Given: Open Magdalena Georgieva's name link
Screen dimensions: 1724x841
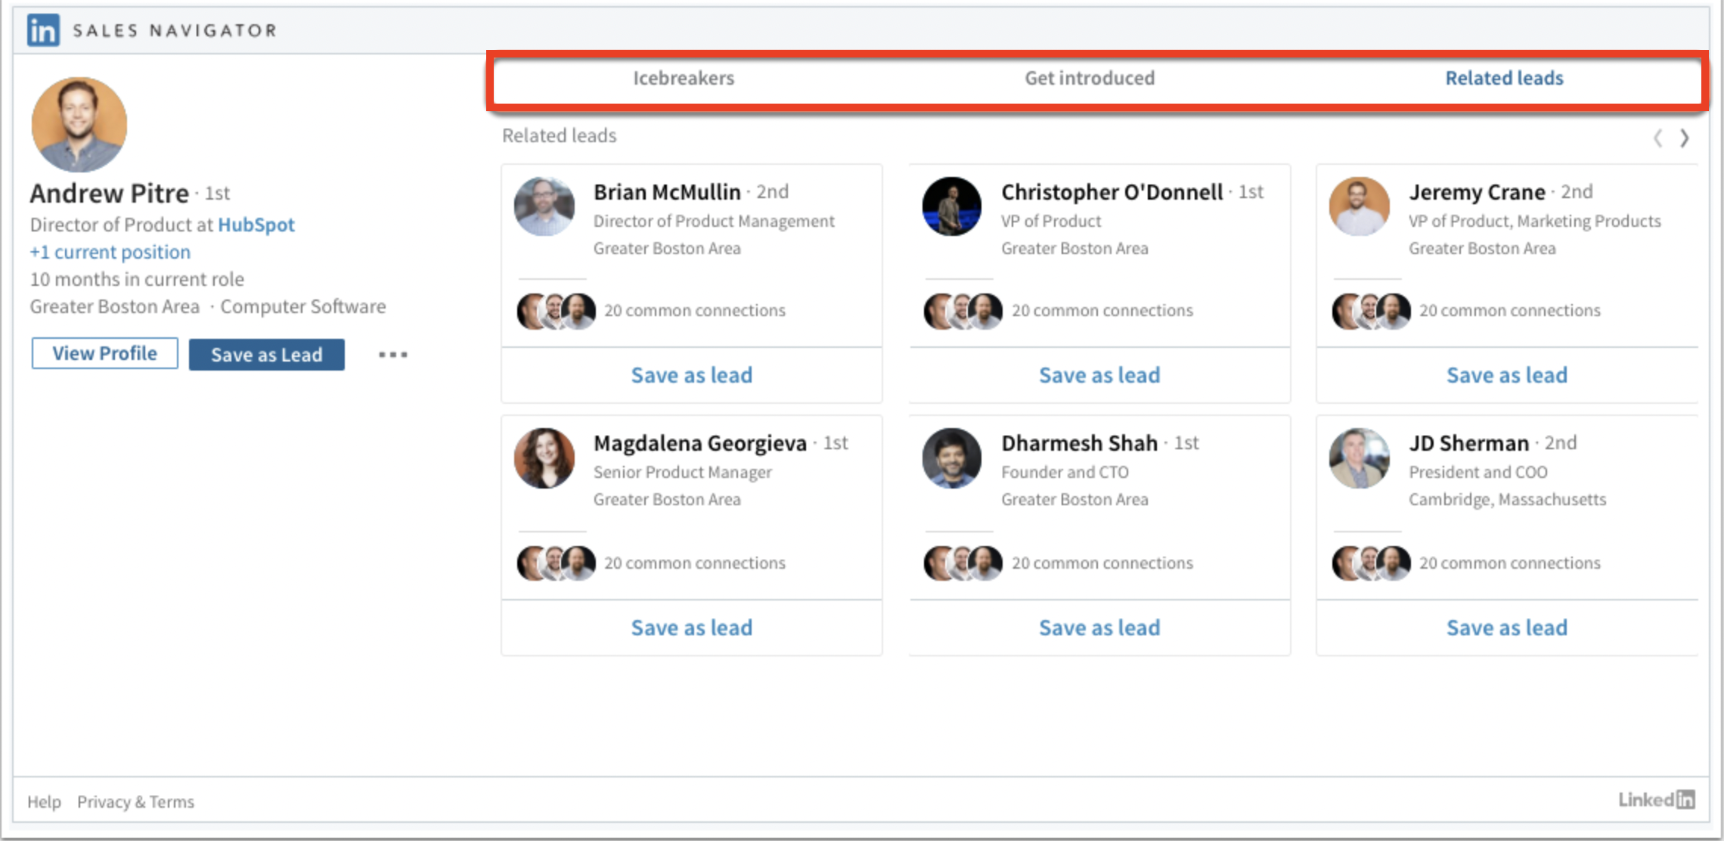Looking at the screenshot, I should click(x=700, y=443).
